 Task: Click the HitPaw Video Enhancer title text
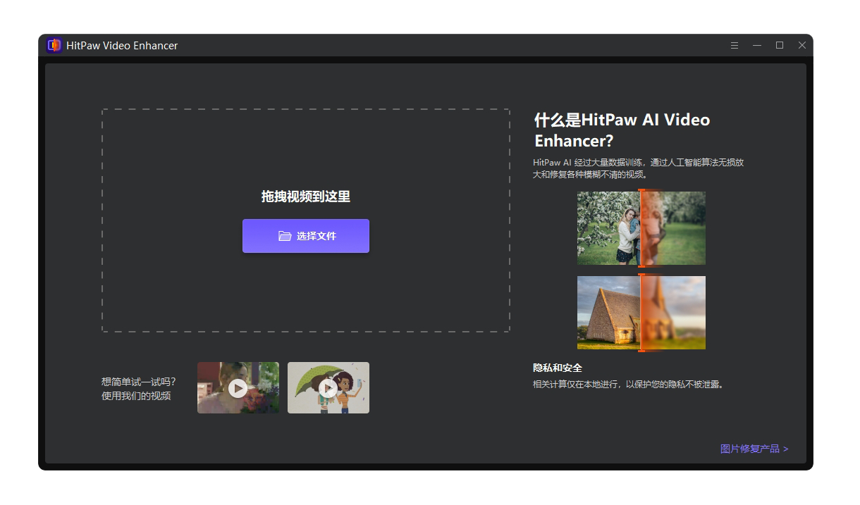[x=122, y=45]
